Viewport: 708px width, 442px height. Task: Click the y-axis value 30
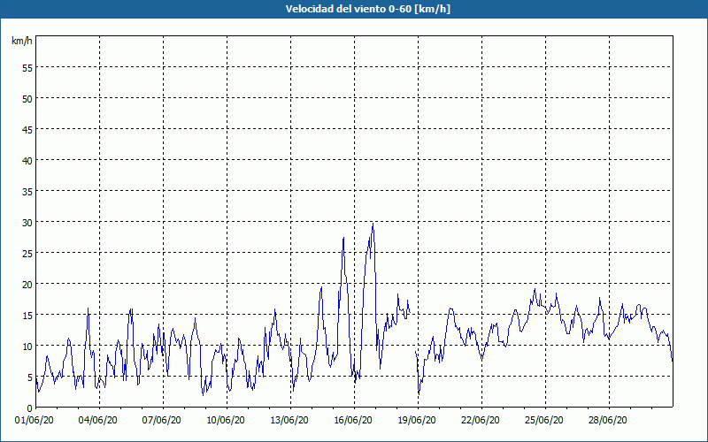click(x=27, y=223)
